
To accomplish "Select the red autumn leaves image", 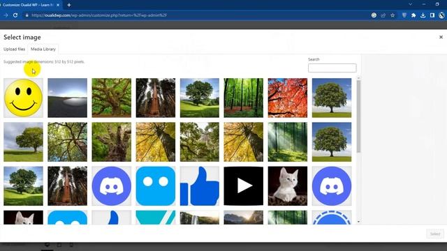I will 288,98.
